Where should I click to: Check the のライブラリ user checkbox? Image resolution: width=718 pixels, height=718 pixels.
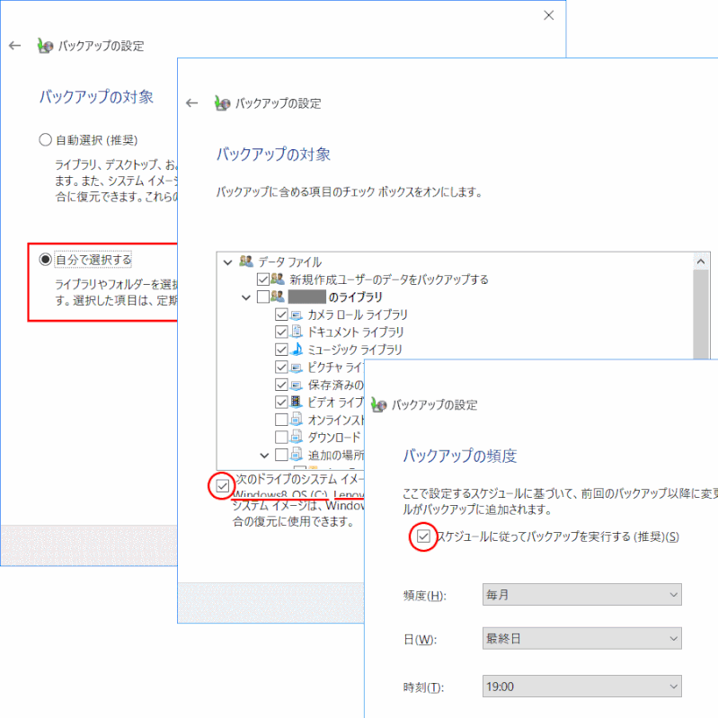click(x=262, y=297)
